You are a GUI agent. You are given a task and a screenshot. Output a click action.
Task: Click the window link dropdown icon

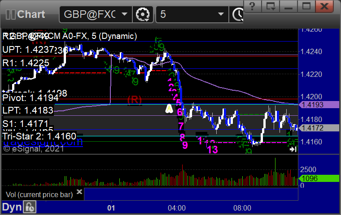pos(271,6)
